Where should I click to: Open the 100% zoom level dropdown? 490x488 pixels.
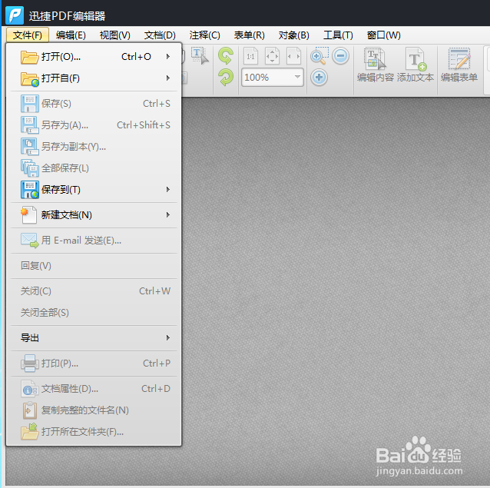pos(297,77)
